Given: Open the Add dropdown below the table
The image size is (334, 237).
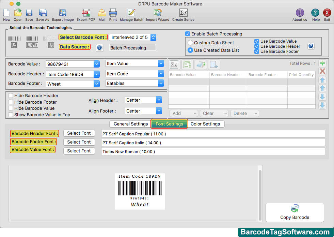Looking at the screenshot, I should 184,113.
